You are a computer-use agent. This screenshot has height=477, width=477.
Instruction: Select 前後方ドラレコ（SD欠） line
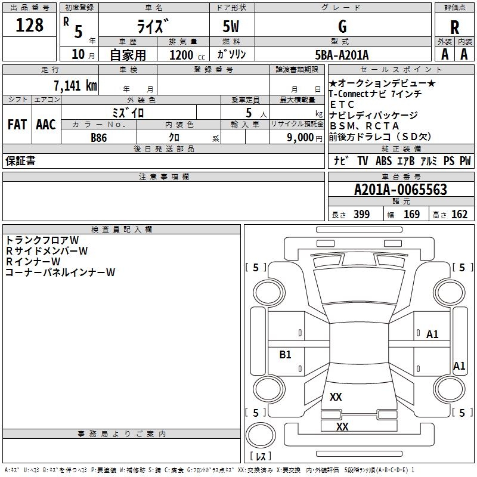pos(380,137)
